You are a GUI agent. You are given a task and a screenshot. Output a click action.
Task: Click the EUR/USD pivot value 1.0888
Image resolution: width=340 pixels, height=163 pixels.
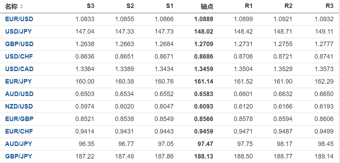tap(204, 19)
